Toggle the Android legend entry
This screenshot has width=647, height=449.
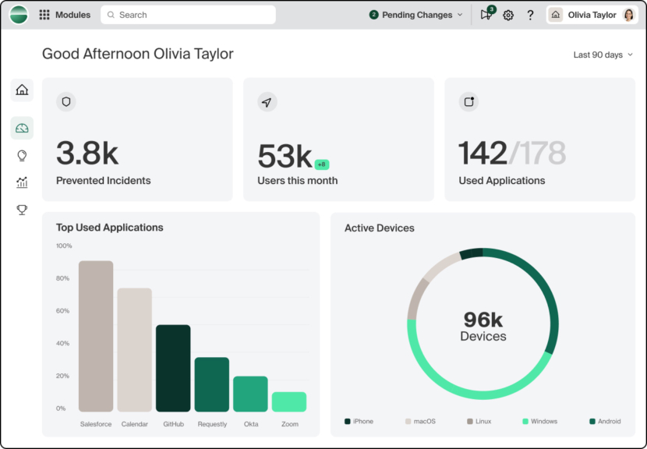tap(604, 421)
